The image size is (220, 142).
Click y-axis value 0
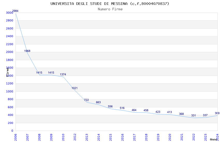[12, 131]
